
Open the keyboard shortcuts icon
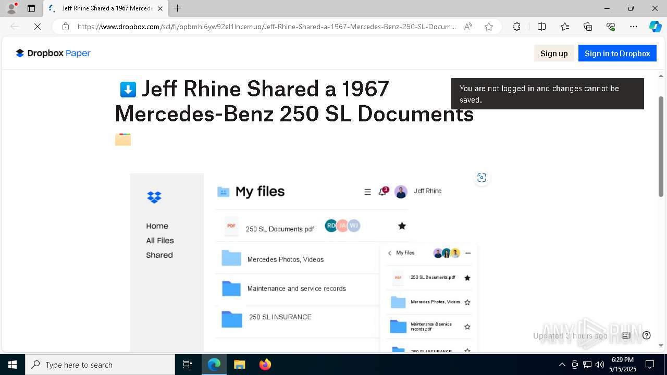coord(626,335)
